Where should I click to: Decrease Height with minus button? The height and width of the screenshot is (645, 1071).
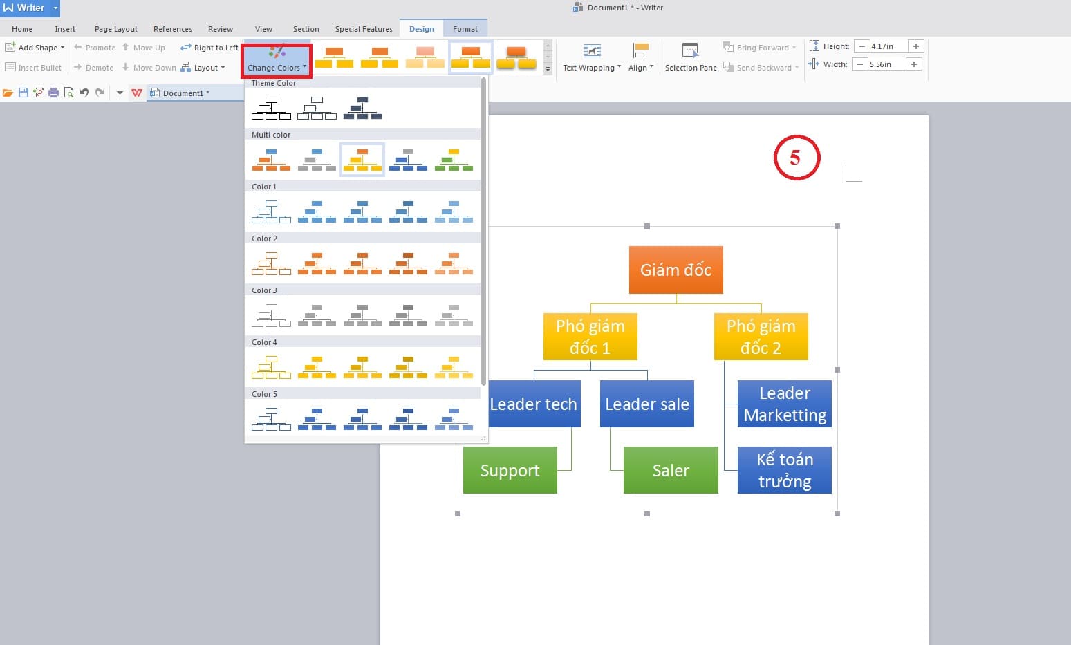pyautogui.click(x=862, y=46)
